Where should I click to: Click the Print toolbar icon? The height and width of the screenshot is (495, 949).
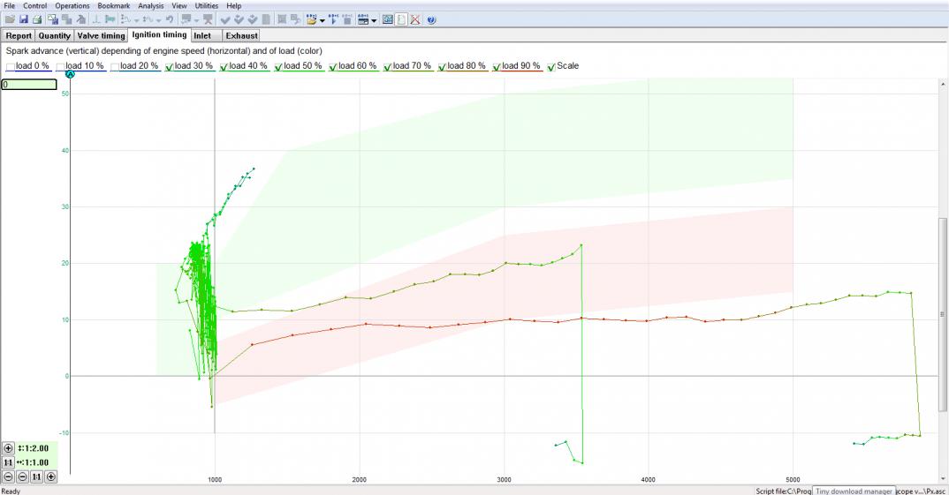point(37,19)
